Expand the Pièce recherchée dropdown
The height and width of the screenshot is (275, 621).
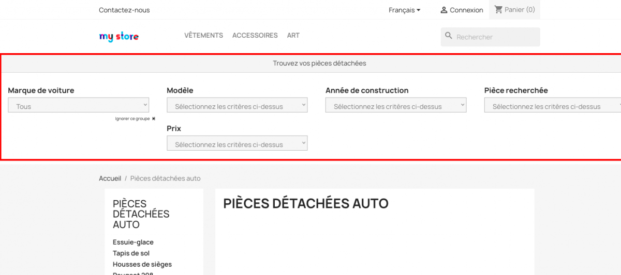(x=552, y=105)
